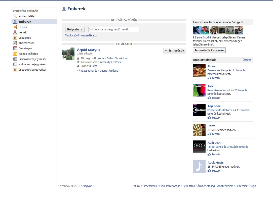Image resolution: width=273 pixels, height=200 pixels.
Task: Click the Bing icon beside Webes találatok
Action: (x=15, y=54)
